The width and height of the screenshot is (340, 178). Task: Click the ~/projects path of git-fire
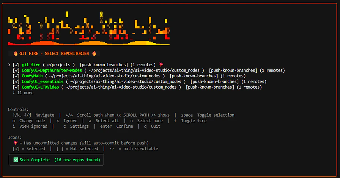tap(58, 65)
